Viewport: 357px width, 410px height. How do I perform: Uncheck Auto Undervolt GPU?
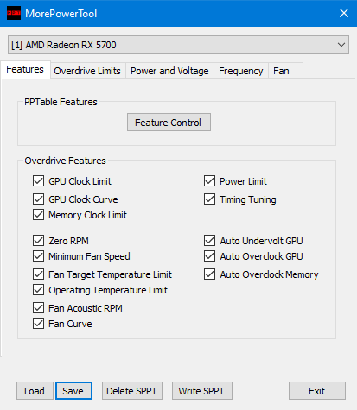(x=209, y=241)
